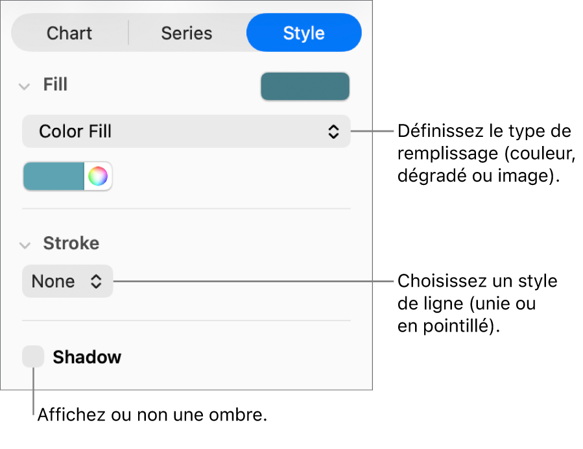Click the Fill disclosure chevron
This screenshot has width=583, height=449.
click(x=24, y=85)
